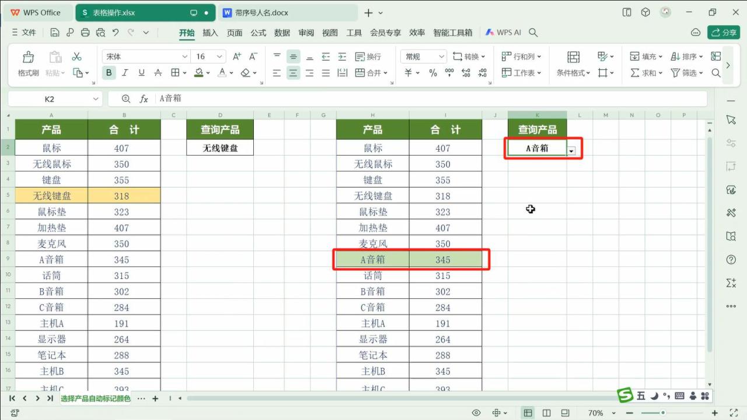Expand the Conditional Formatting (条件格式) dropdown

[588, 73]
